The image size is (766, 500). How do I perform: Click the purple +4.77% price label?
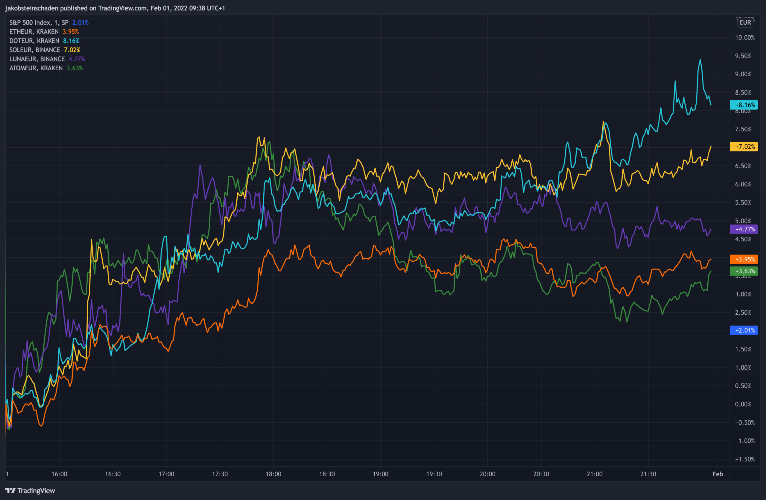tap(744, 229)
